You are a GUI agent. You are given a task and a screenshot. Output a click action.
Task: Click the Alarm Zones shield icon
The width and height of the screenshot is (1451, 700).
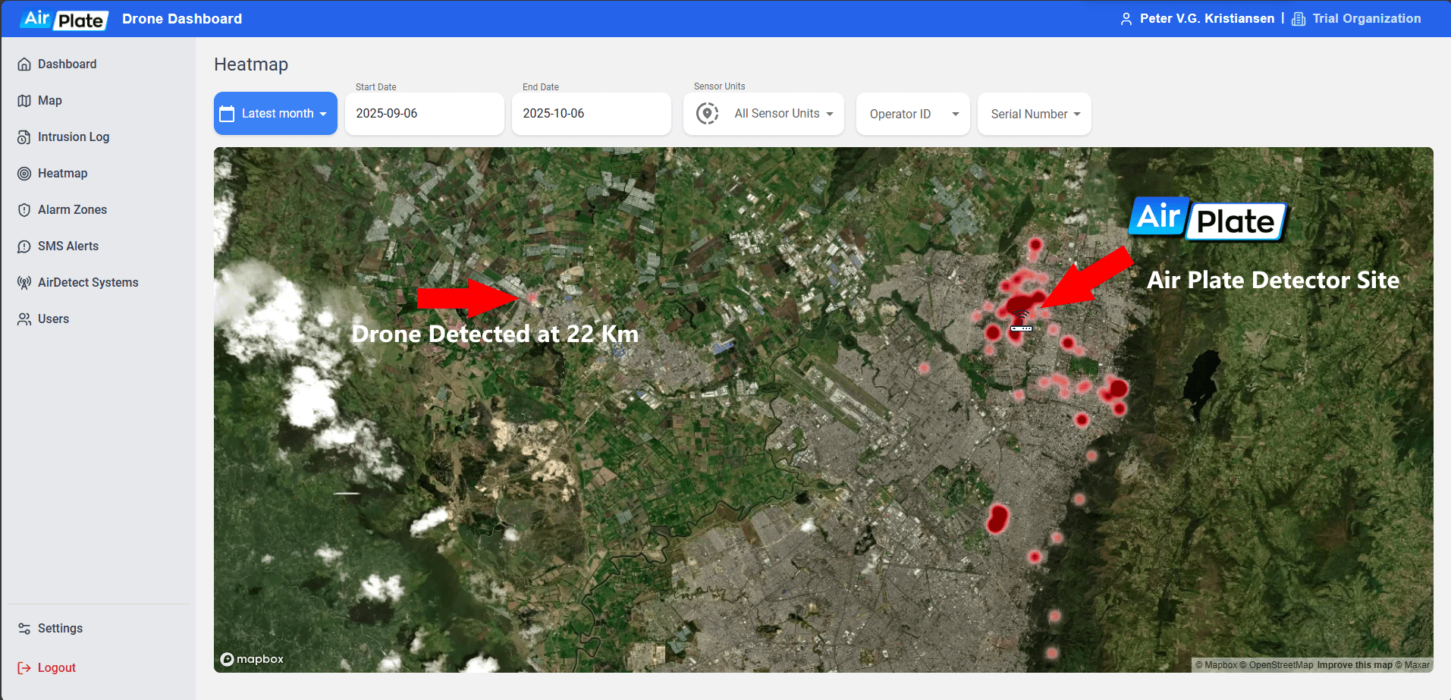tap(24, 210)
